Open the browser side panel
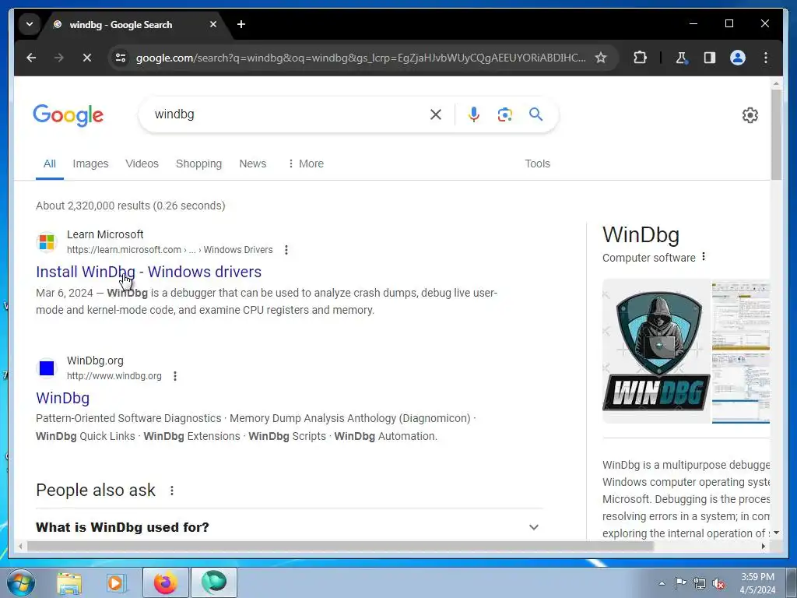The height and width of the screenshot is (598, 797). (710, 58)
